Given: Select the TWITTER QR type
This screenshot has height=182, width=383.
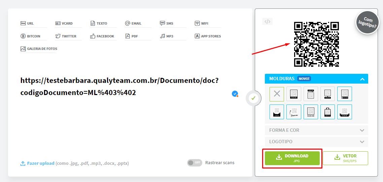Looking at the screenshot, I should click(x=66, y=36).
